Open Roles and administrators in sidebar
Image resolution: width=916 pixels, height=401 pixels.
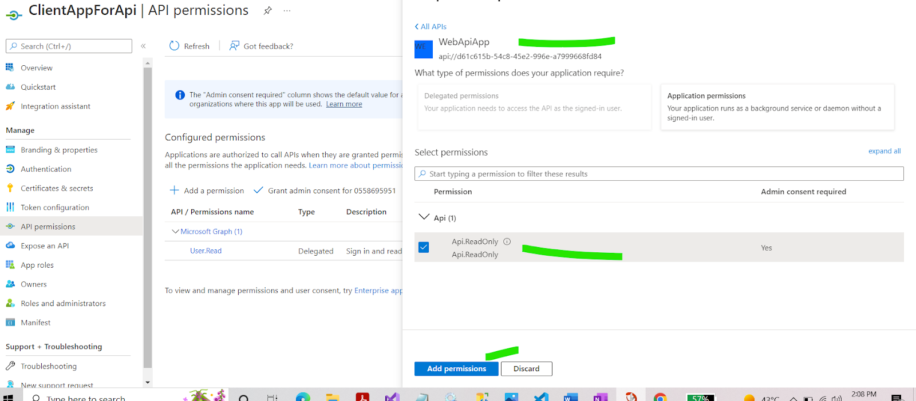[63, 303]
